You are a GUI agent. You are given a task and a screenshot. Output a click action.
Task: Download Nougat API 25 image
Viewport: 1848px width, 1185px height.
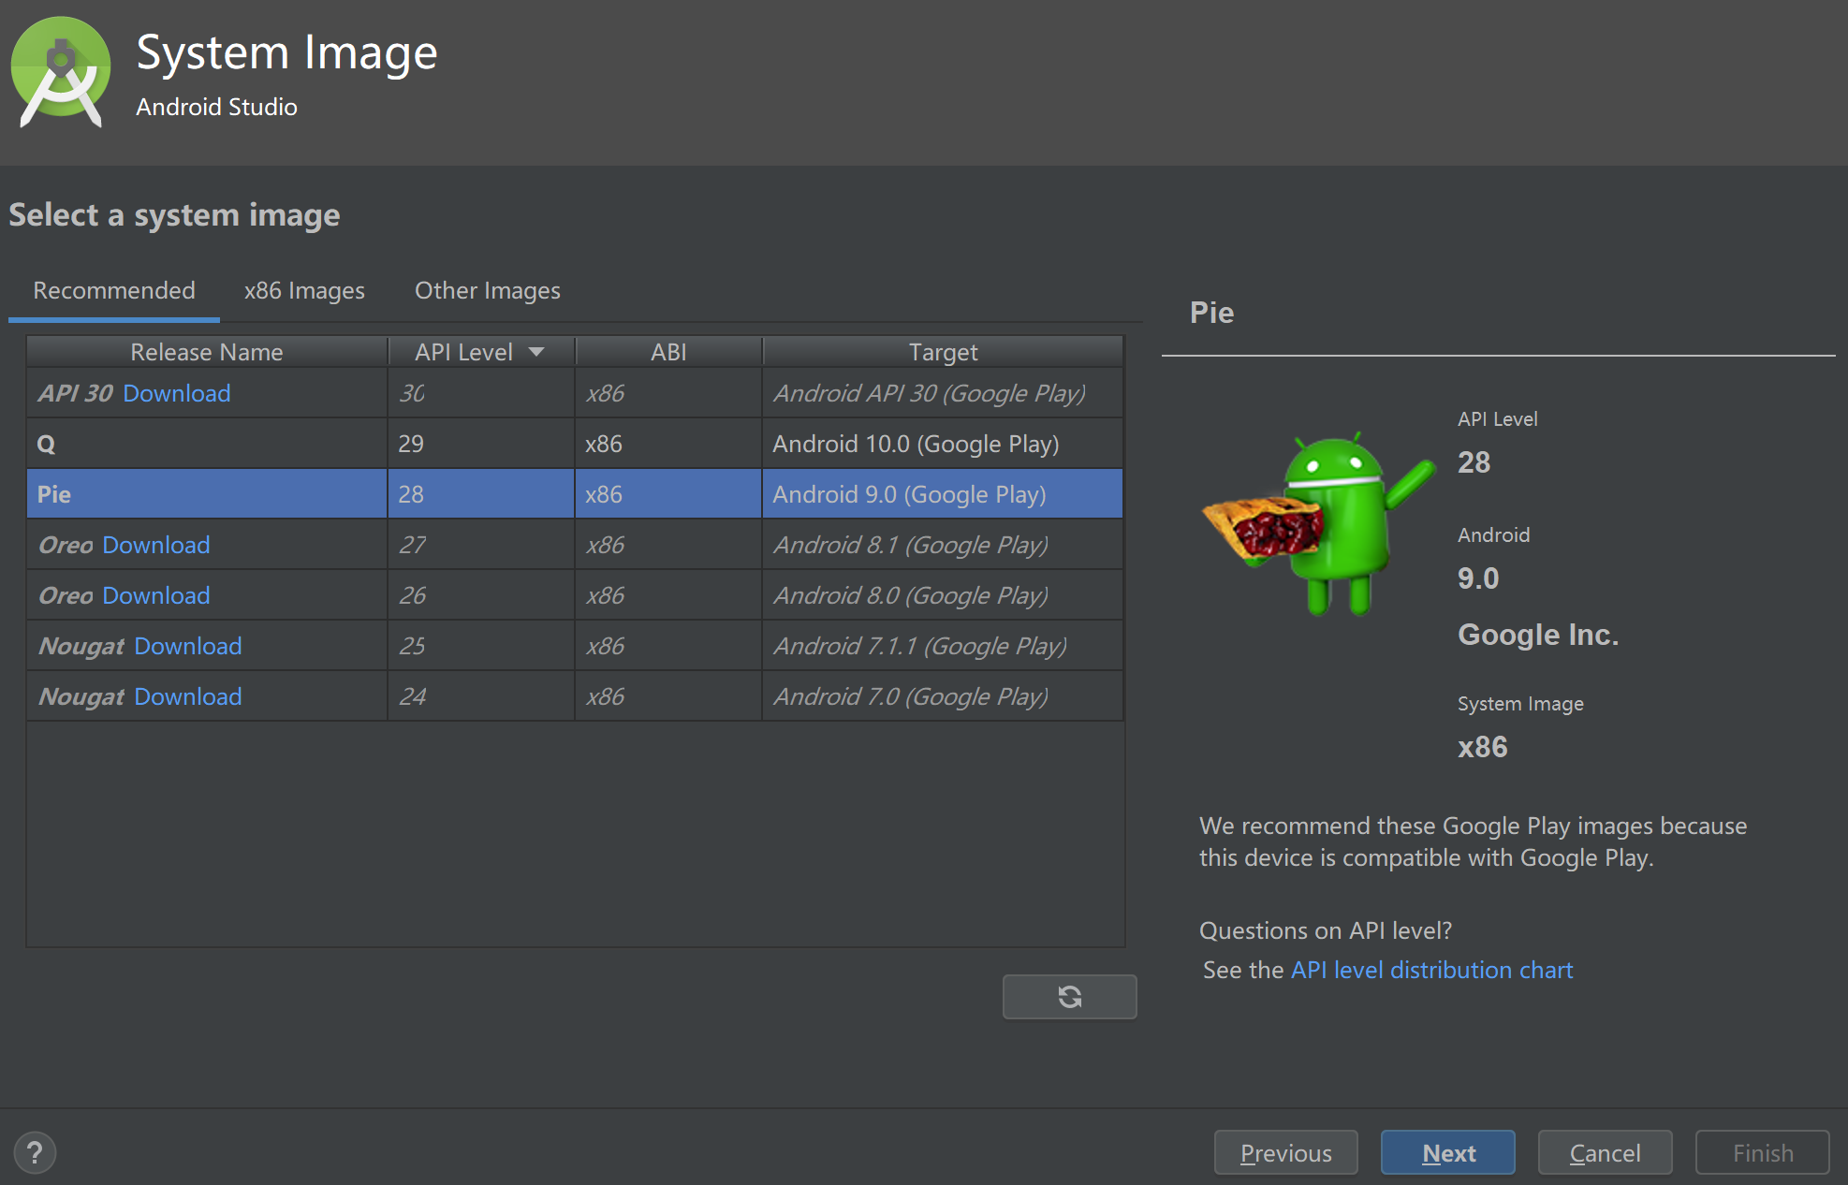[x=187, y=646]
